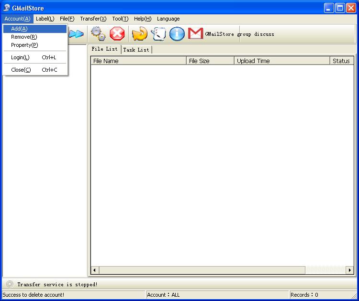Expand the Language menu
Screen dimensions: 359x301
[x=168, y=19]
